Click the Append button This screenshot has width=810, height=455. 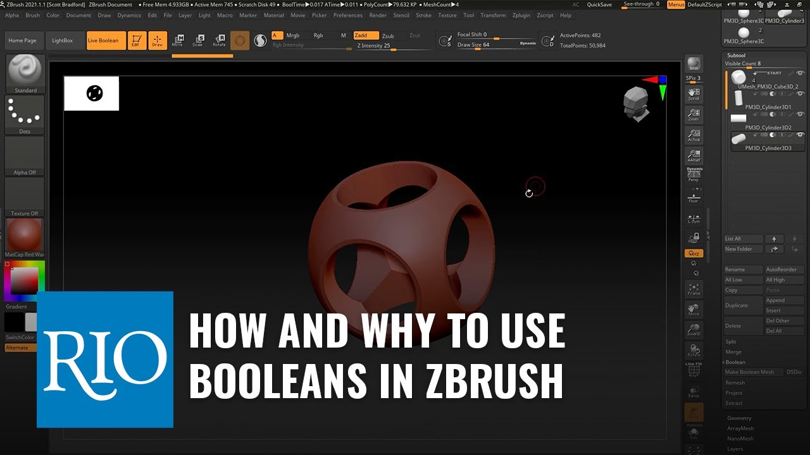(x=784, y=300)
